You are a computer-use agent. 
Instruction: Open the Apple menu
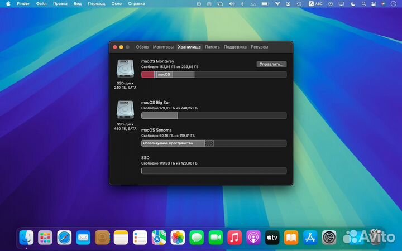point(8,3)
